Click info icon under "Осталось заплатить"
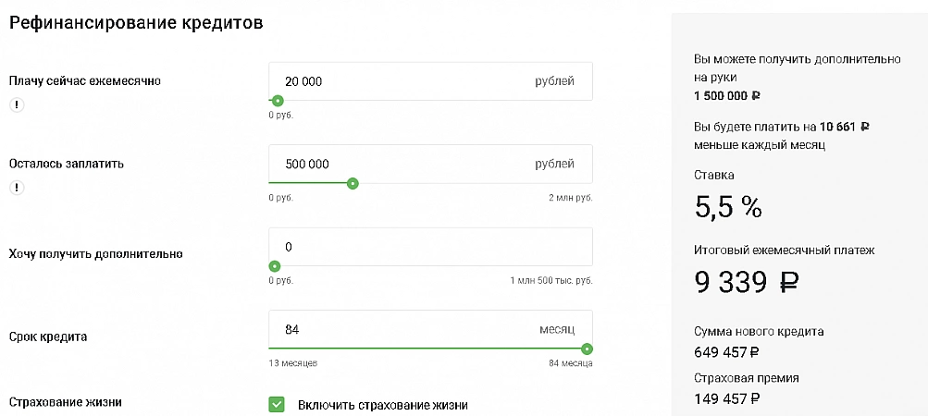 pos(16,188)
